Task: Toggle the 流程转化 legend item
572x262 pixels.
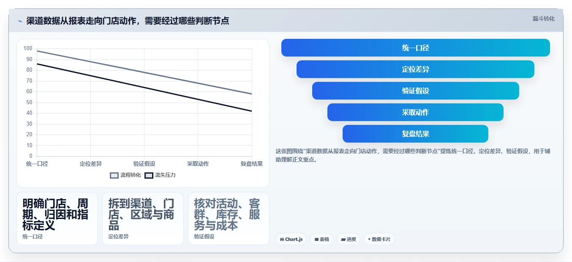Action: click(x=125, y=175)
